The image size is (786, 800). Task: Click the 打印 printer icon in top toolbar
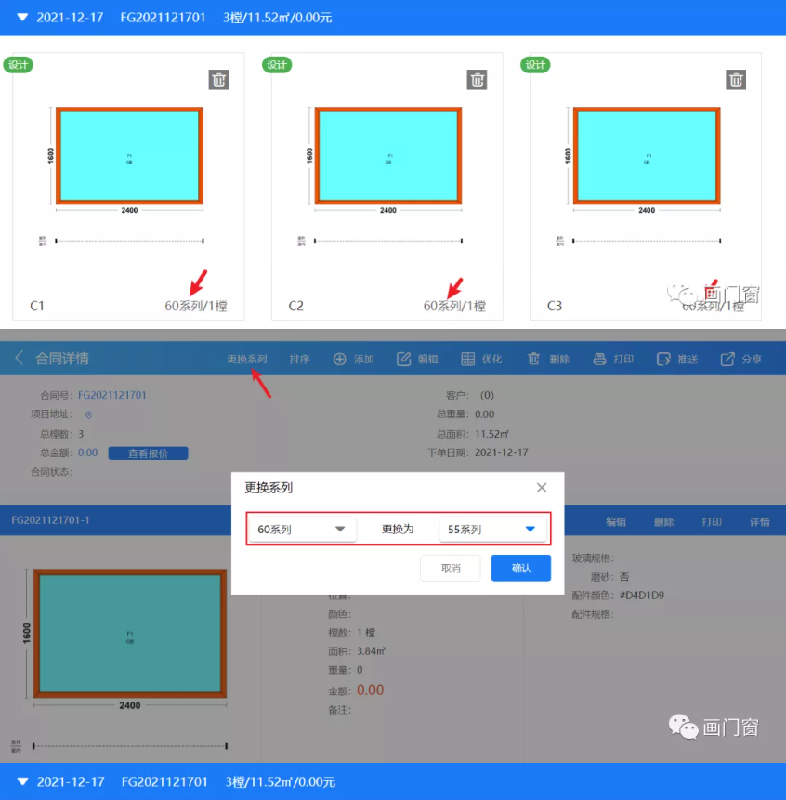[x=600, y=359]
